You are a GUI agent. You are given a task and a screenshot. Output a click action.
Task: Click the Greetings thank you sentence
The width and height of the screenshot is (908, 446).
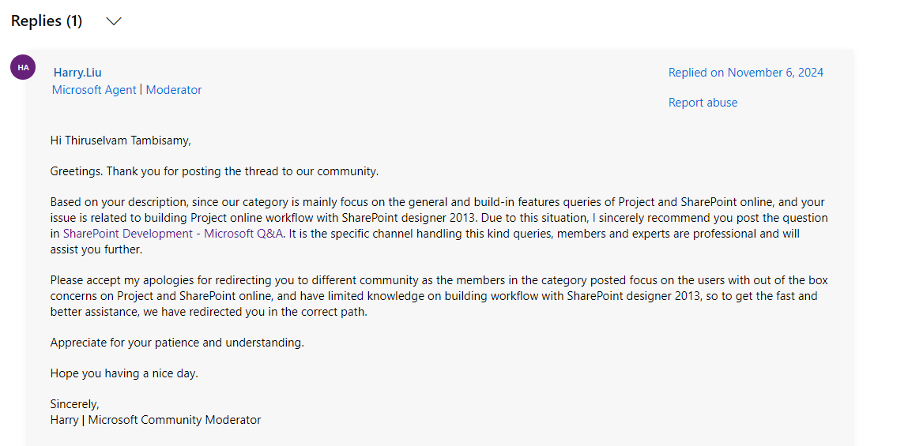(x=214, y=172)
